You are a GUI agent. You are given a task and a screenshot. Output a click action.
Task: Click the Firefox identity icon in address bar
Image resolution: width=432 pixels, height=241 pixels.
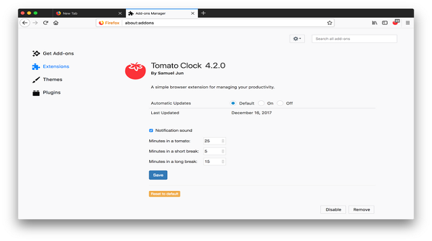coord(109,23)
